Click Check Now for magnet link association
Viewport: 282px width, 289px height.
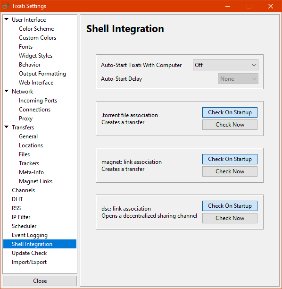(x=230, y=171)
